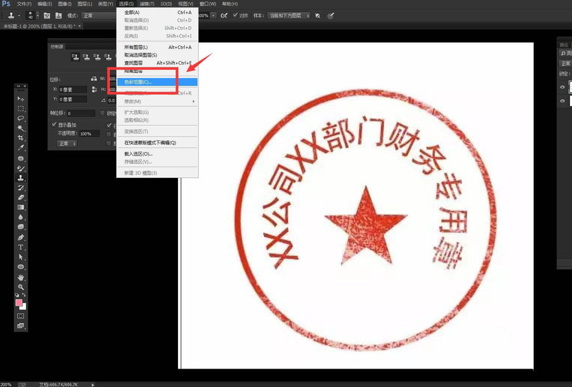Reset default foreground/background colors

17,295
